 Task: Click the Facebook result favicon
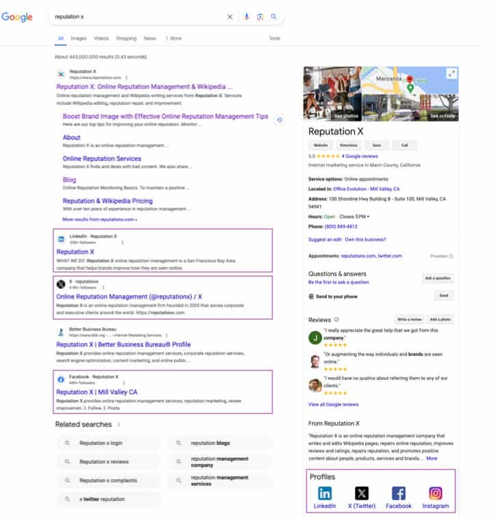pyautogui.click(x=61, y=379)
